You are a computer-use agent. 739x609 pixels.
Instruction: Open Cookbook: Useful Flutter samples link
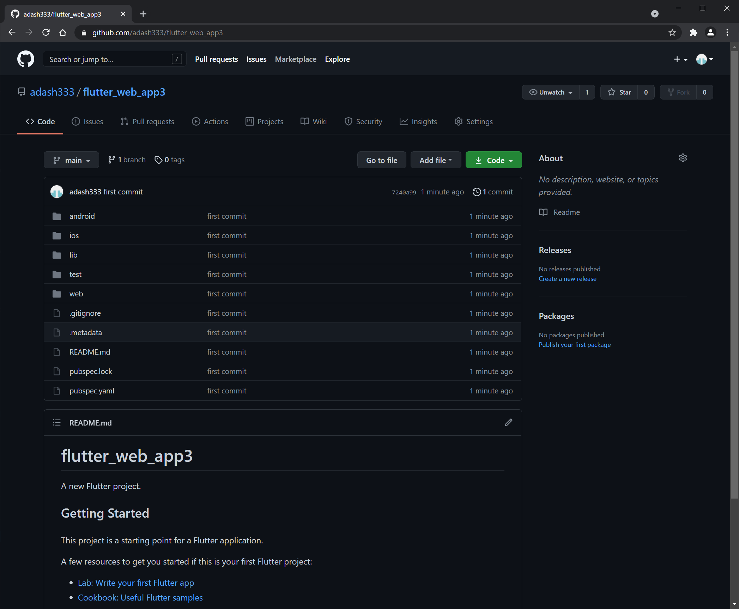[140, 597]
